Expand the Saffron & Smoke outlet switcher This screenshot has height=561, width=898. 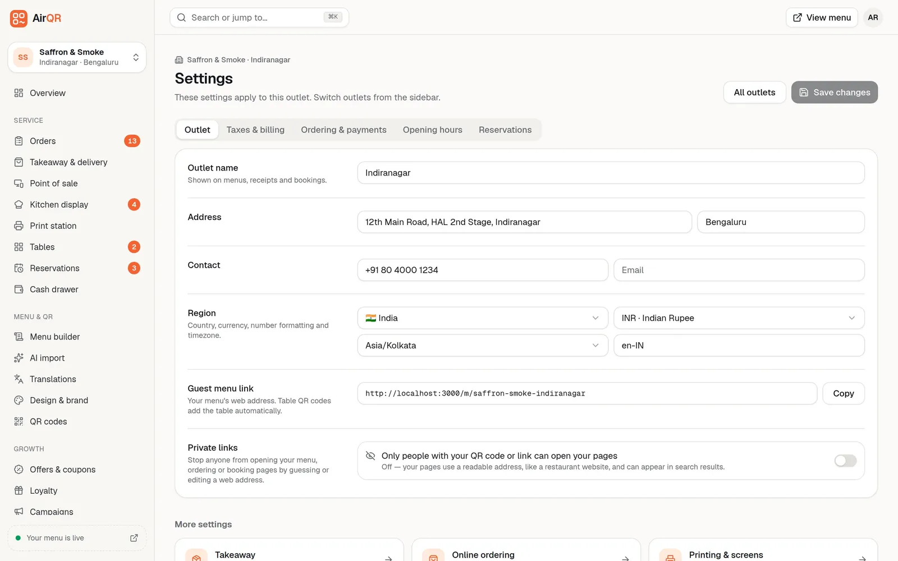[77, 57]
